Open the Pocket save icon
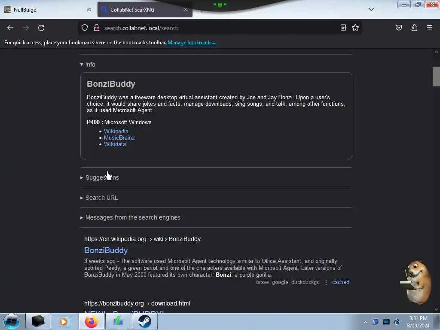This screenshot has width=440, height=330. [398, 27]
